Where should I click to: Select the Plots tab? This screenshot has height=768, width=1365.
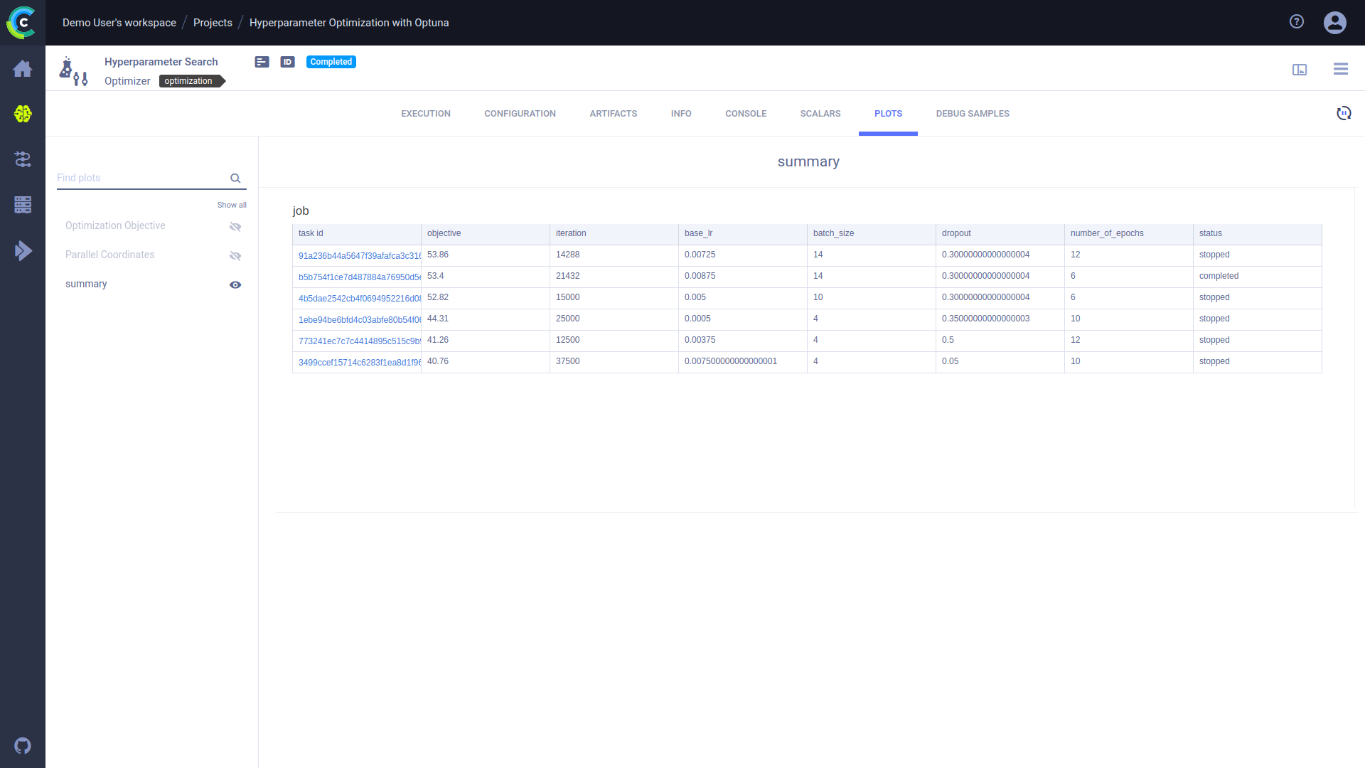click(888, 114)
